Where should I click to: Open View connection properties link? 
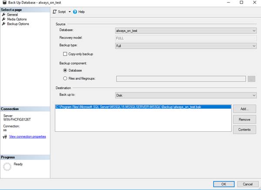(x=27, y=137)
